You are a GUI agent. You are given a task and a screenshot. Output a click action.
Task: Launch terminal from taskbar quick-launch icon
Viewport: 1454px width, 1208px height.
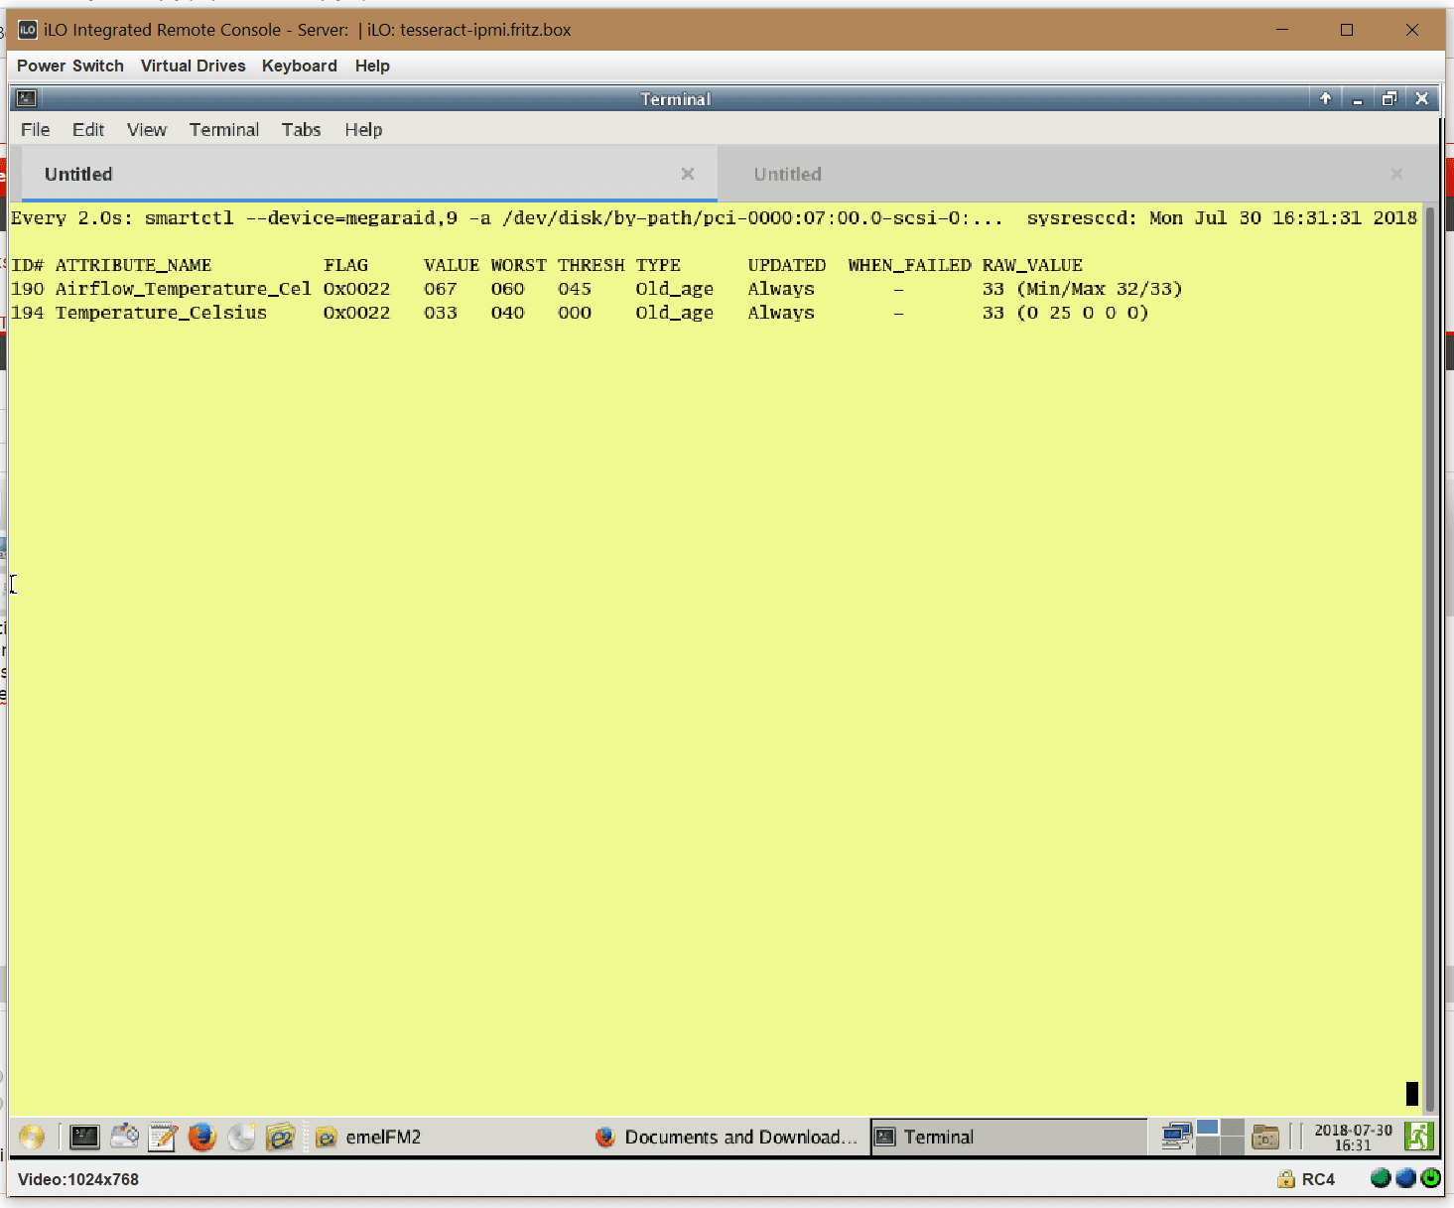coord(85,1137)
